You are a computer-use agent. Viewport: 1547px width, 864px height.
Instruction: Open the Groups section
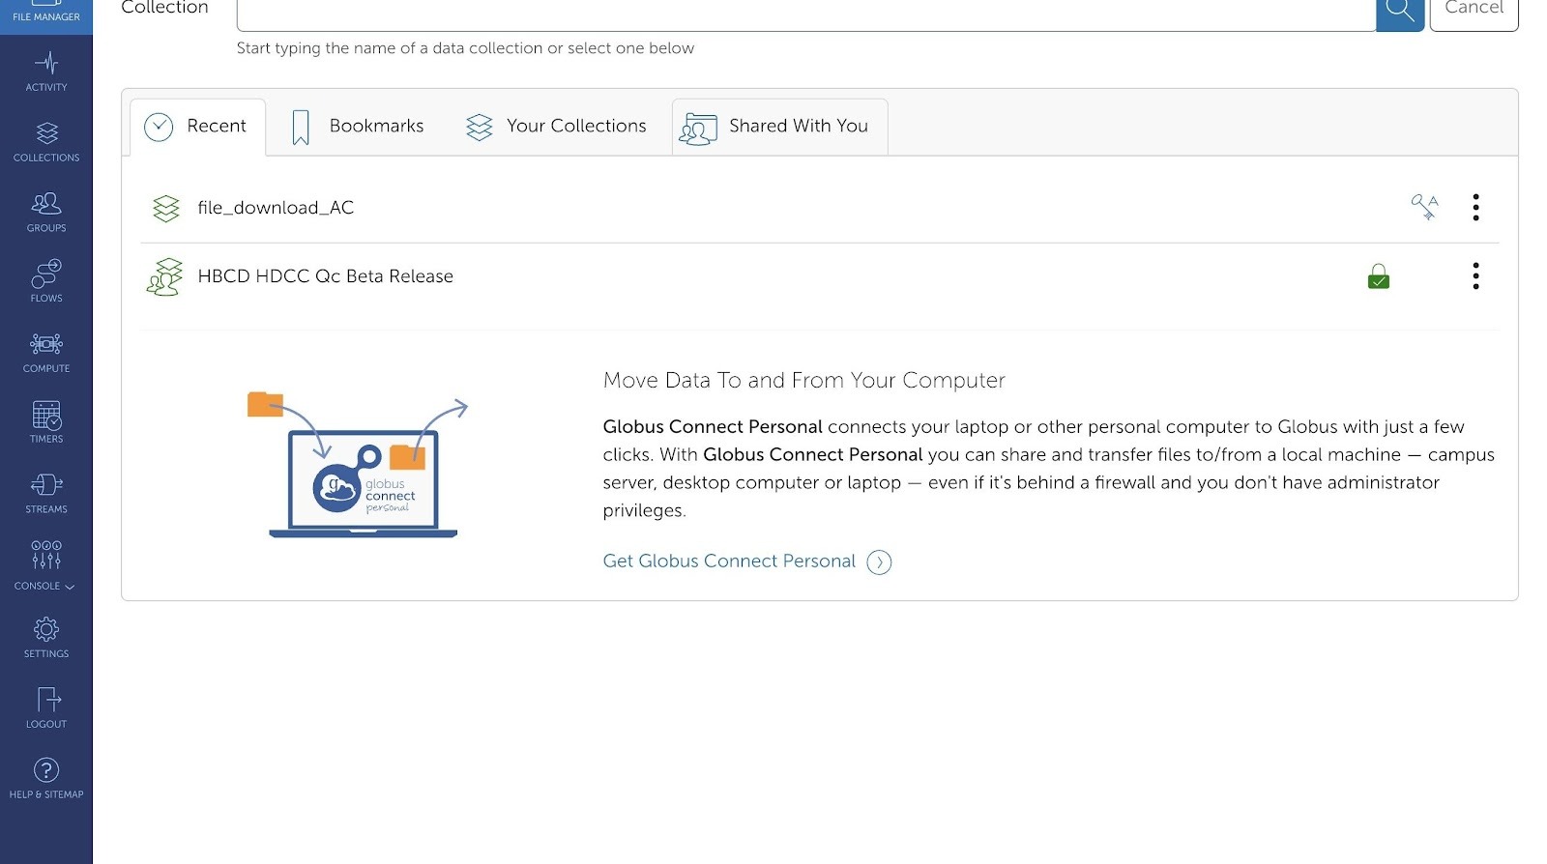46,213
